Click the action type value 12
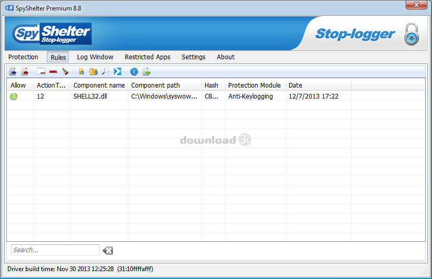The height and width of the screenshot is (279, 432). [x=40, y=96]
